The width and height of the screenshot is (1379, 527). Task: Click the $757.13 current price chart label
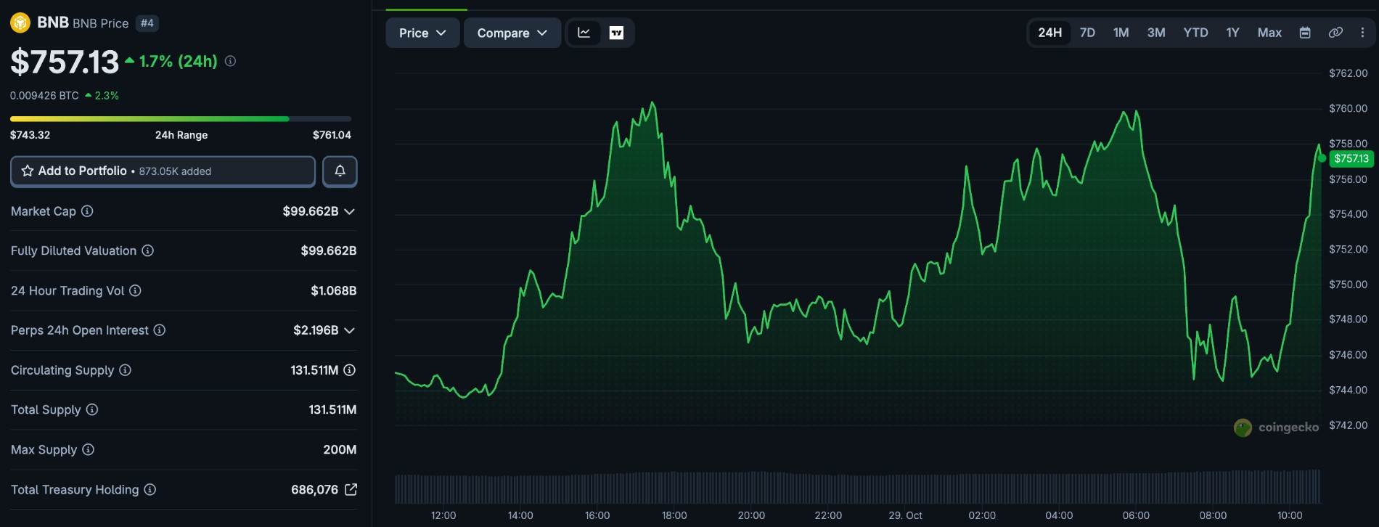point(1351,158)
